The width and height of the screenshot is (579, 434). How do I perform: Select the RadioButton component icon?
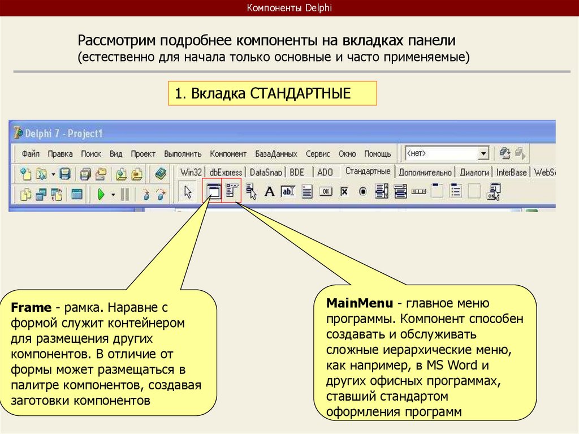[363, 191]
